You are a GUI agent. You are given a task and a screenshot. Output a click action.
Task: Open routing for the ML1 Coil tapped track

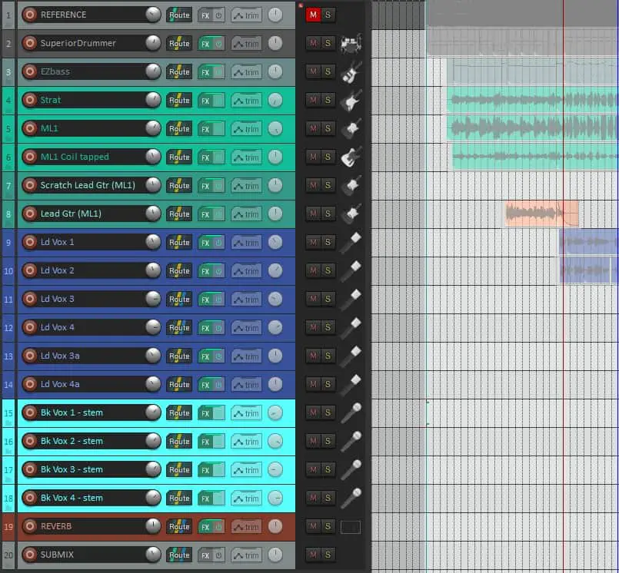(x=179, y=157)
